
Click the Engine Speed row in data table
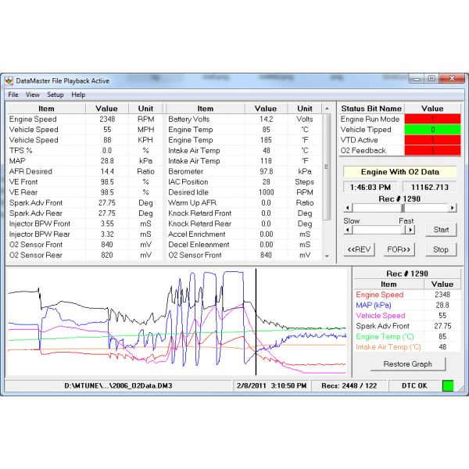point(84,119)
